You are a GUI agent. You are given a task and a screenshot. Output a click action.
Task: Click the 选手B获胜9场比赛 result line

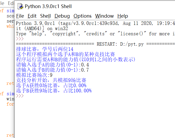point(54,91)
